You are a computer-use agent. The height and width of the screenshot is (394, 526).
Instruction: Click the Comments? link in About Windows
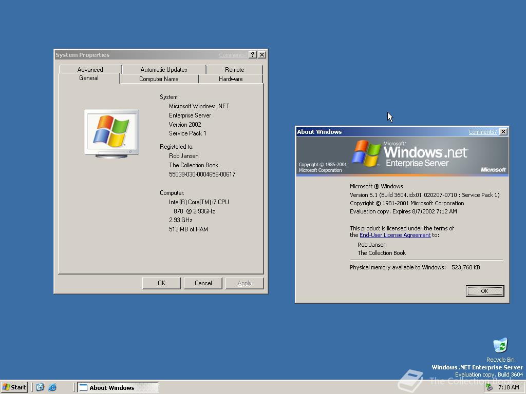[482, 132]
